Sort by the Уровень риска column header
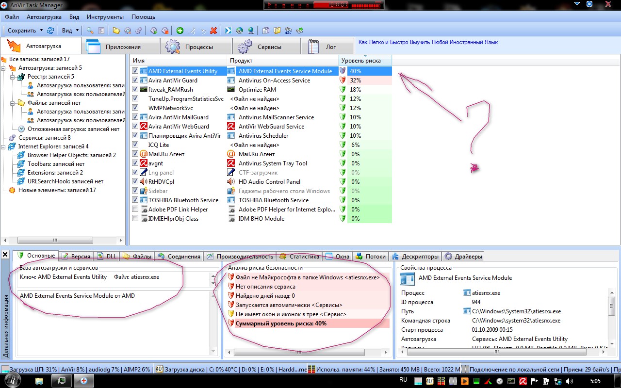The image size is (621, 388). tap(365, 61)
